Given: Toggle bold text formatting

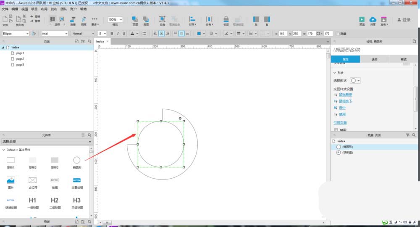Looking at the screenshot, I should (112, 33).
